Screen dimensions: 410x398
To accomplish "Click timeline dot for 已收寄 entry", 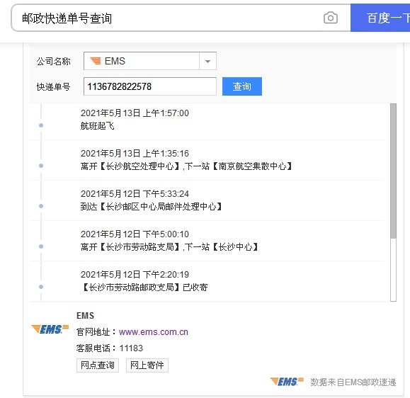I will pos(41,287).
